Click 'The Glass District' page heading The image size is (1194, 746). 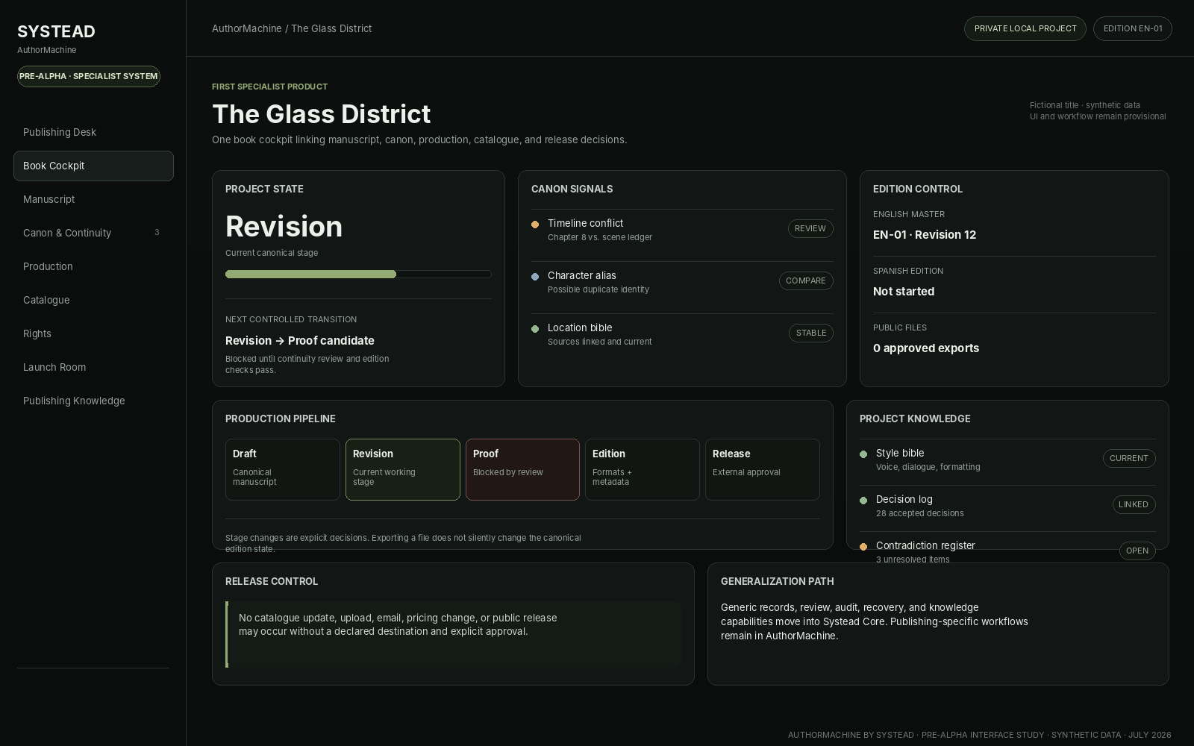click(x=322, y=114)
